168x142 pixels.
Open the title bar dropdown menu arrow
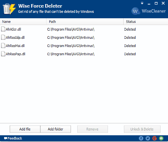click(x=142, y=3)
